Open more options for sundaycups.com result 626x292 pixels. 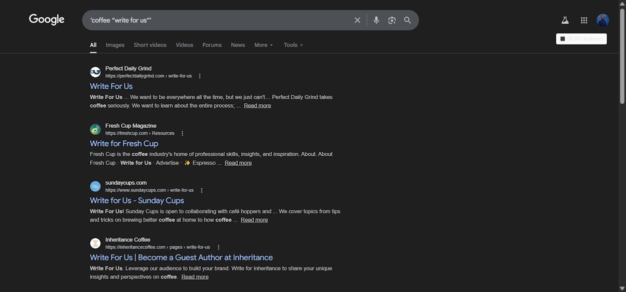coord(202,190)
